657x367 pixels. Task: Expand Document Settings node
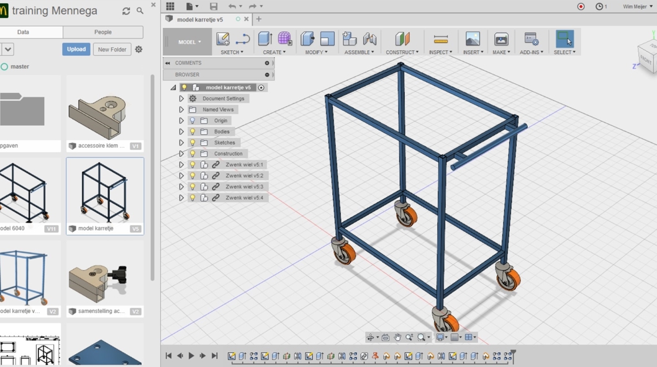[x=181, y=99]
